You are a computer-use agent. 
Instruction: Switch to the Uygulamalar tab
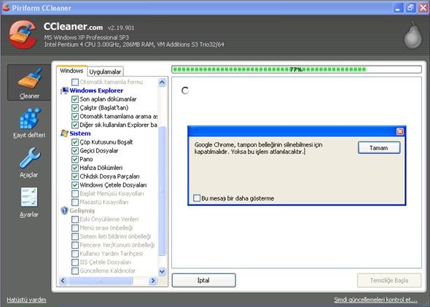[105, 71]
